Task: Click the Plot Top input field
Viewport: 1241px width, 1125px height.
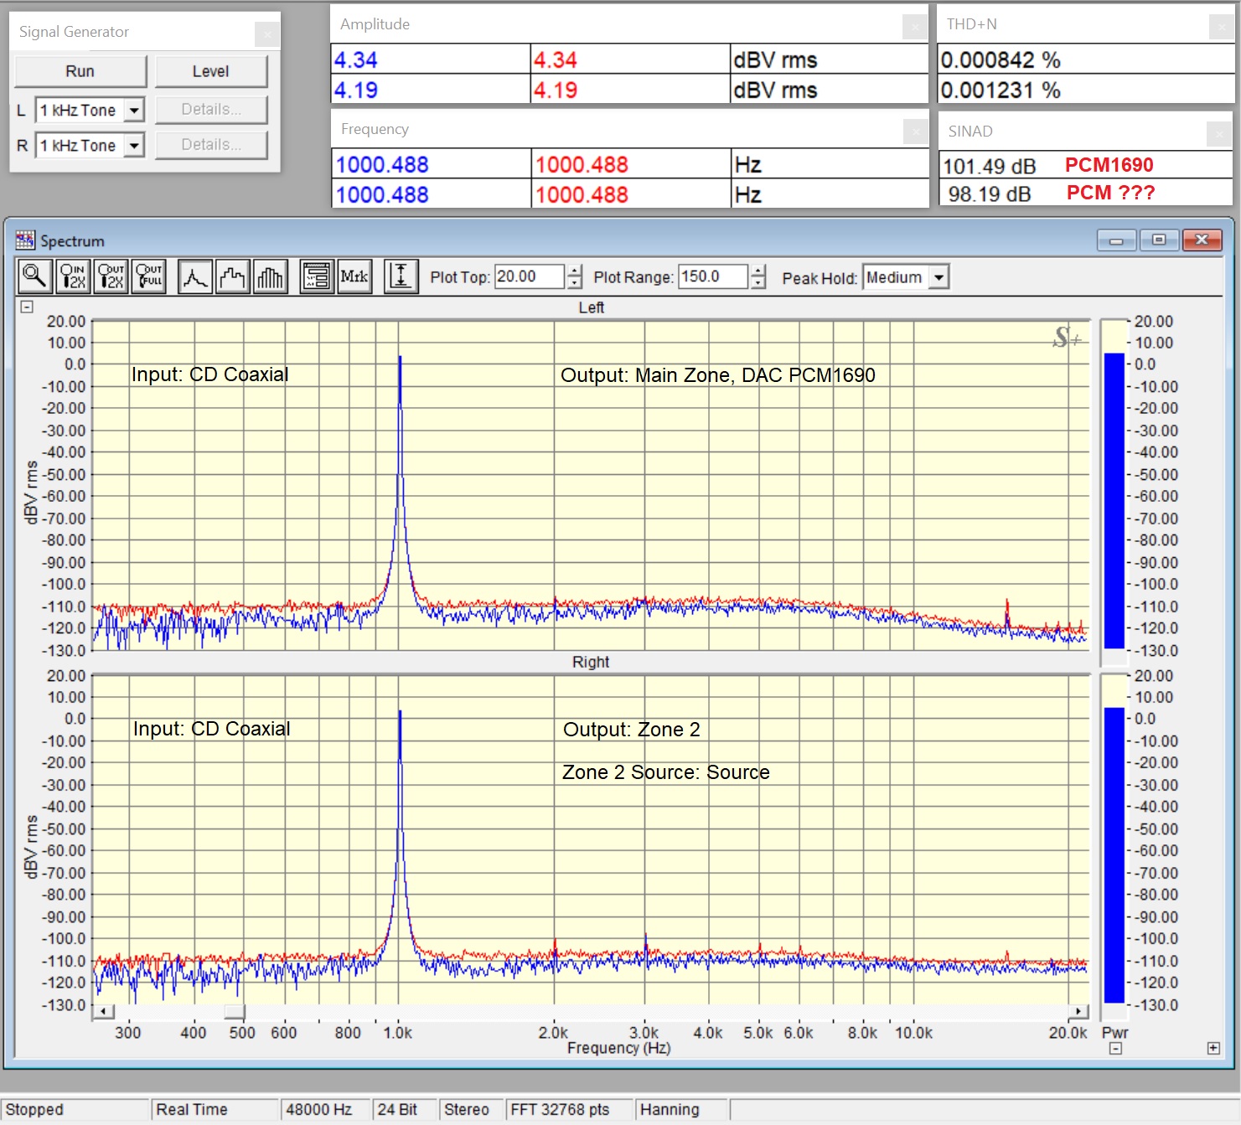Action: (530, 276)
